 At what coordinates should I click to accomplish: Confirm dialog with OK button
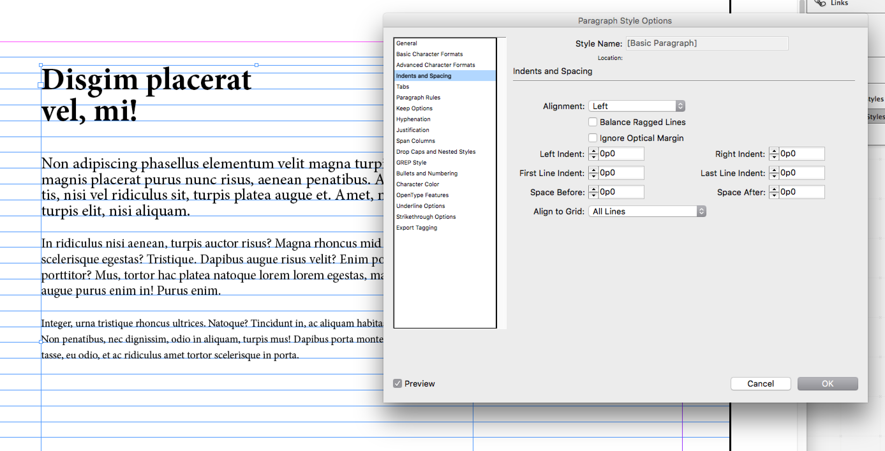[x=827, y=383]
